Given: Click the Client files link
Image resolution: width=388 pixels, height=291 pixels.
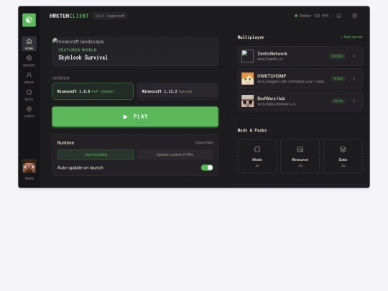Looking at the screenshot, I should 204,143.
